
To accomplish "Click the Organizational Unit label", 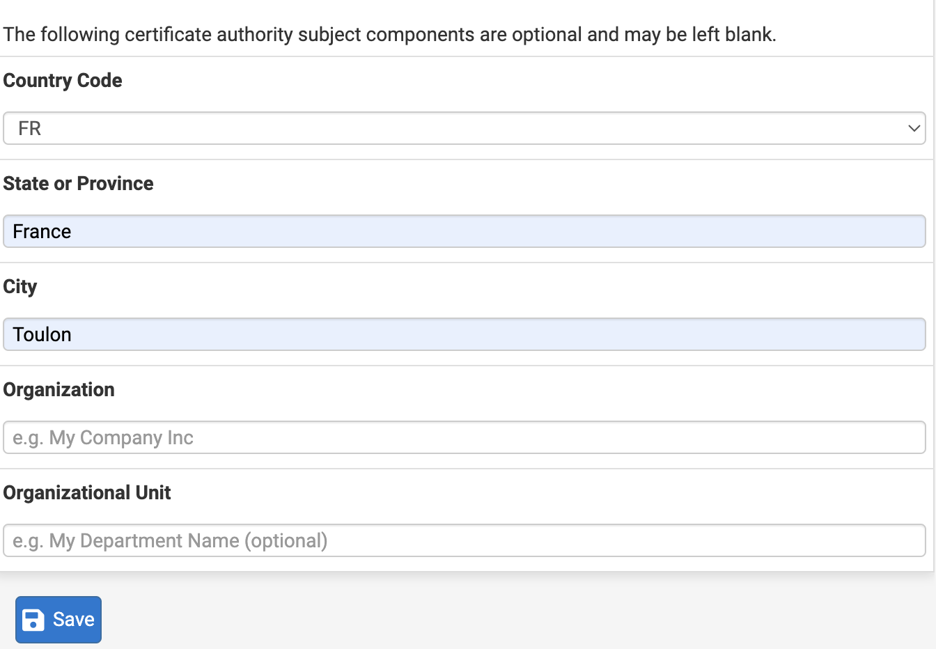I will pyautogui.click(x=87, y=493).
